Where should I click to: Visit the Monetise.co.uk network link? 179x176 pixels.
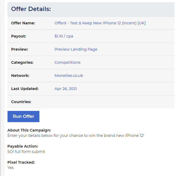coord(69,76)
